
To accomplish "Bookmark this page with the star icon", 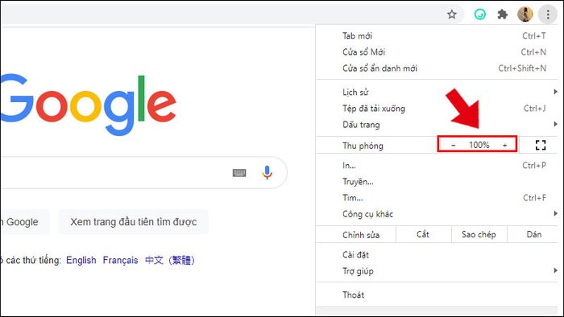I will point(452,14).
